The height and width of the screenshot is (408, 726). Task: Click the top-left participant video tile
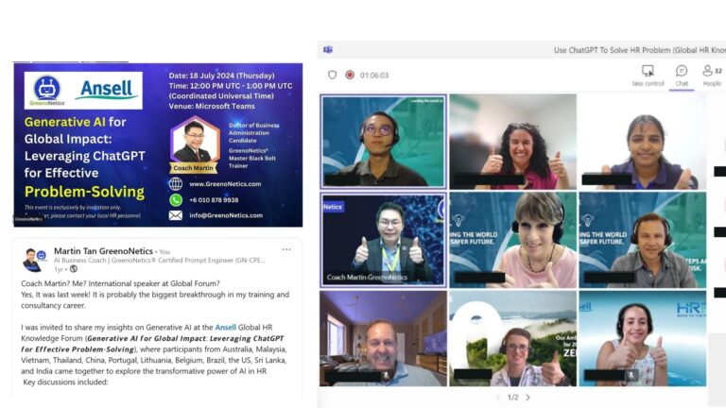click(383, 141)
